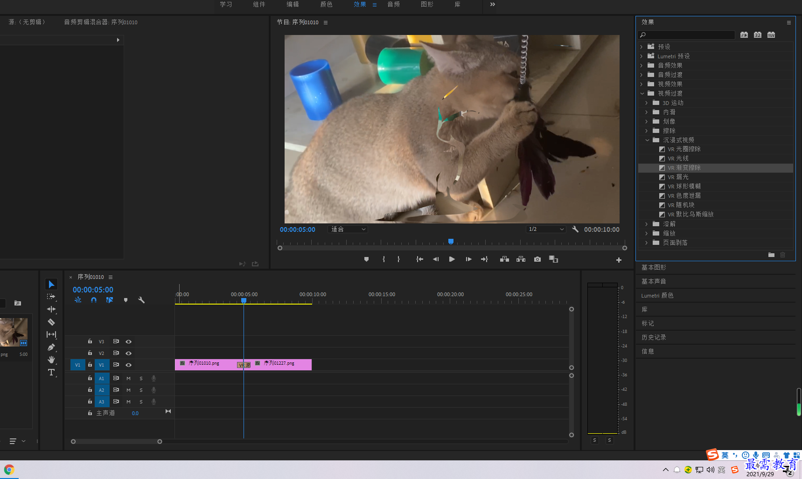The image size is (802, 479).
Task: Switch to the 编辑 workspace tab
Action: point(293,4)
